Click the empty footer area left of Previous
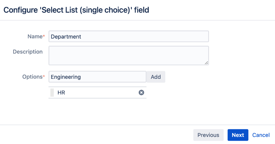This screenshot has width=275, height=144. click(96, 135)
